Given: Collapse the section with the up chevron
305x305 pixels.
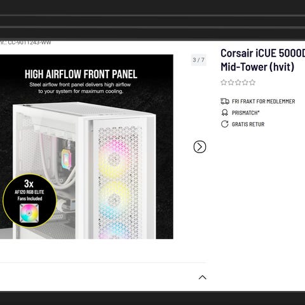Looking at the screenshot, I should click(x=203, y=277).
